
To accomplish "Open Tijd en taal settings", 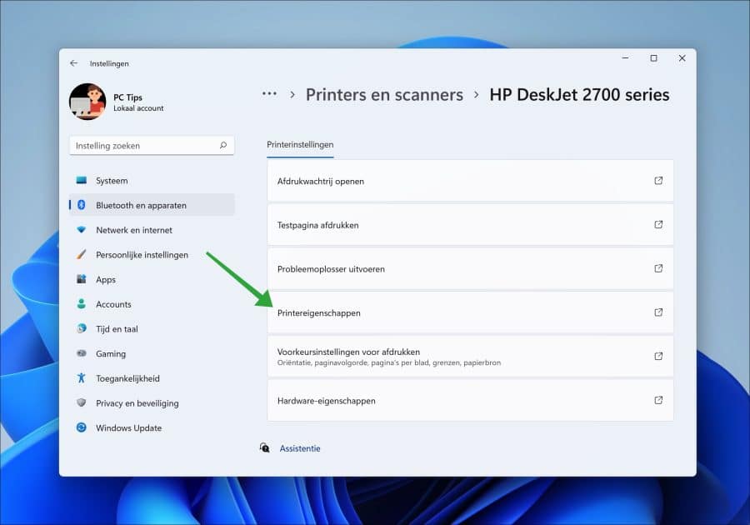I will pos(152,329).
